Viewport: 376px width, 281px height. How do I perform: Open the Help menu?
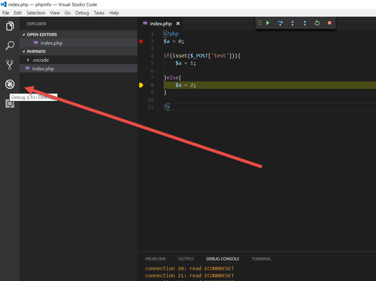114,13
